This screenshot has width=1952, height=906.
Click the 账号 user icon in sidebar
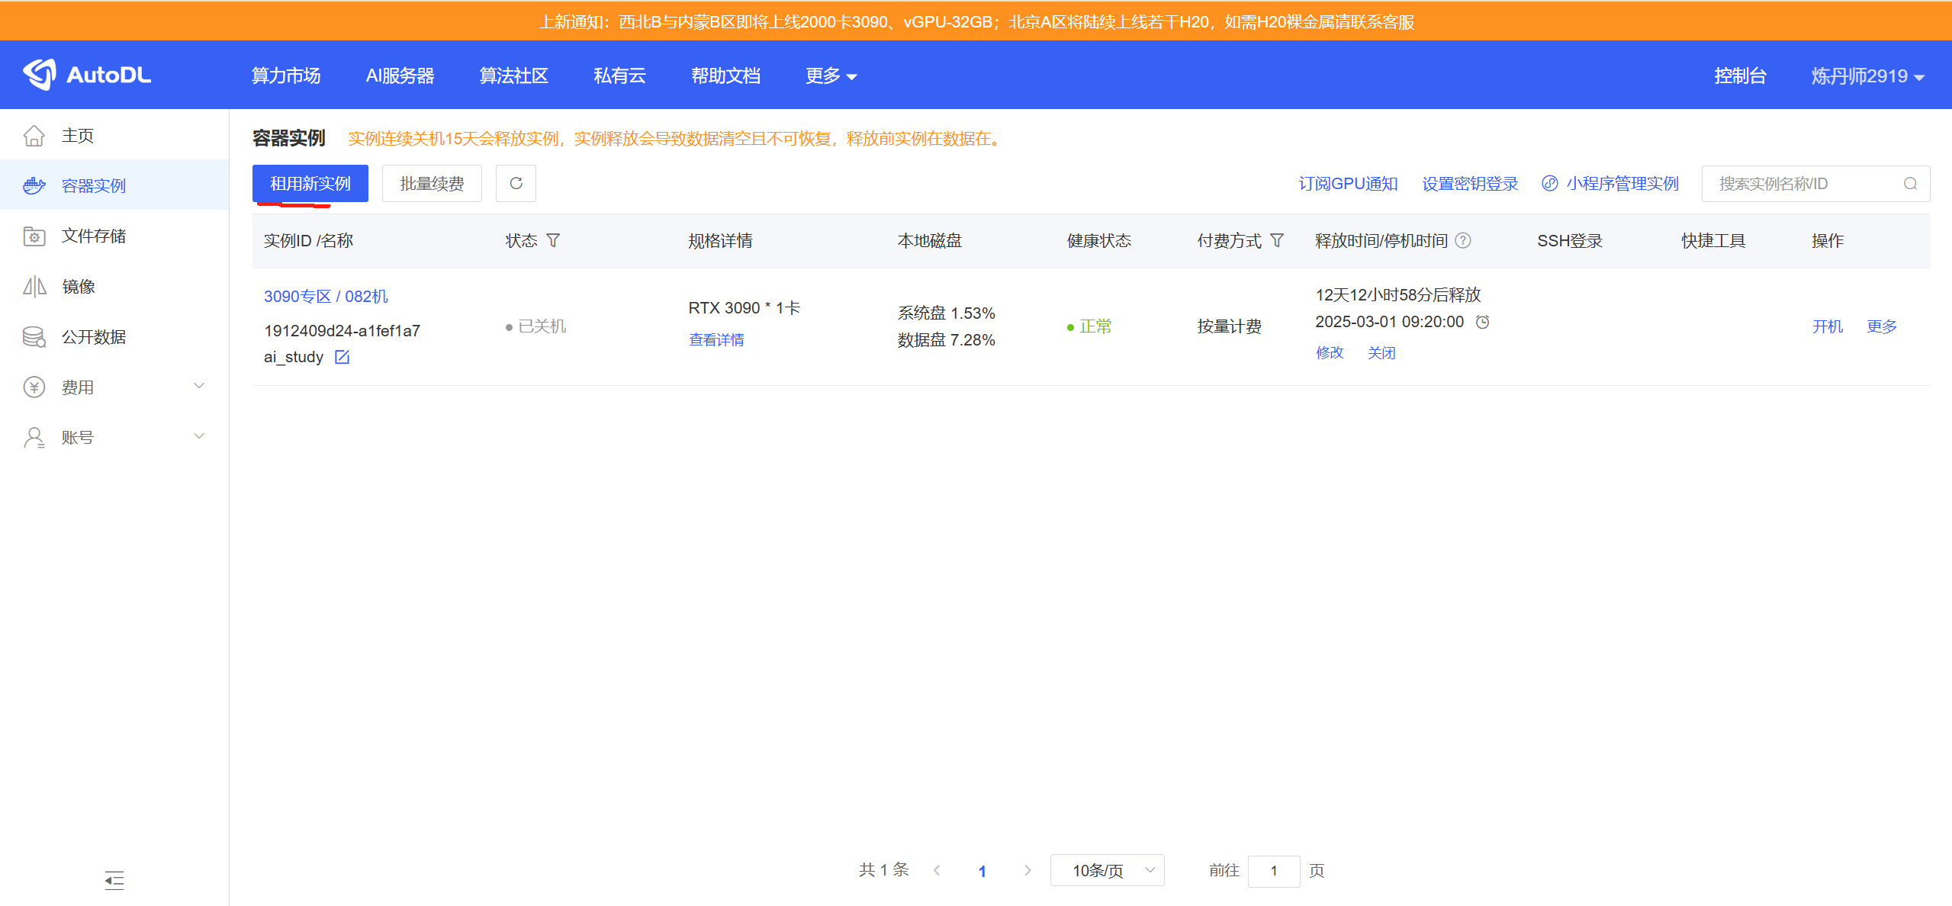point(34,438)
